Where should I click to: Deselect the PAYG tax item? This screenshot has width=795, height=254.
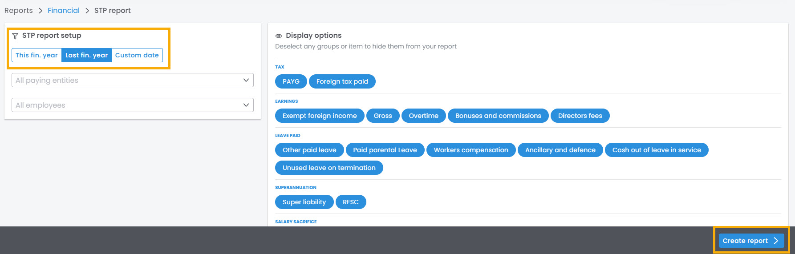coord(291,81)
